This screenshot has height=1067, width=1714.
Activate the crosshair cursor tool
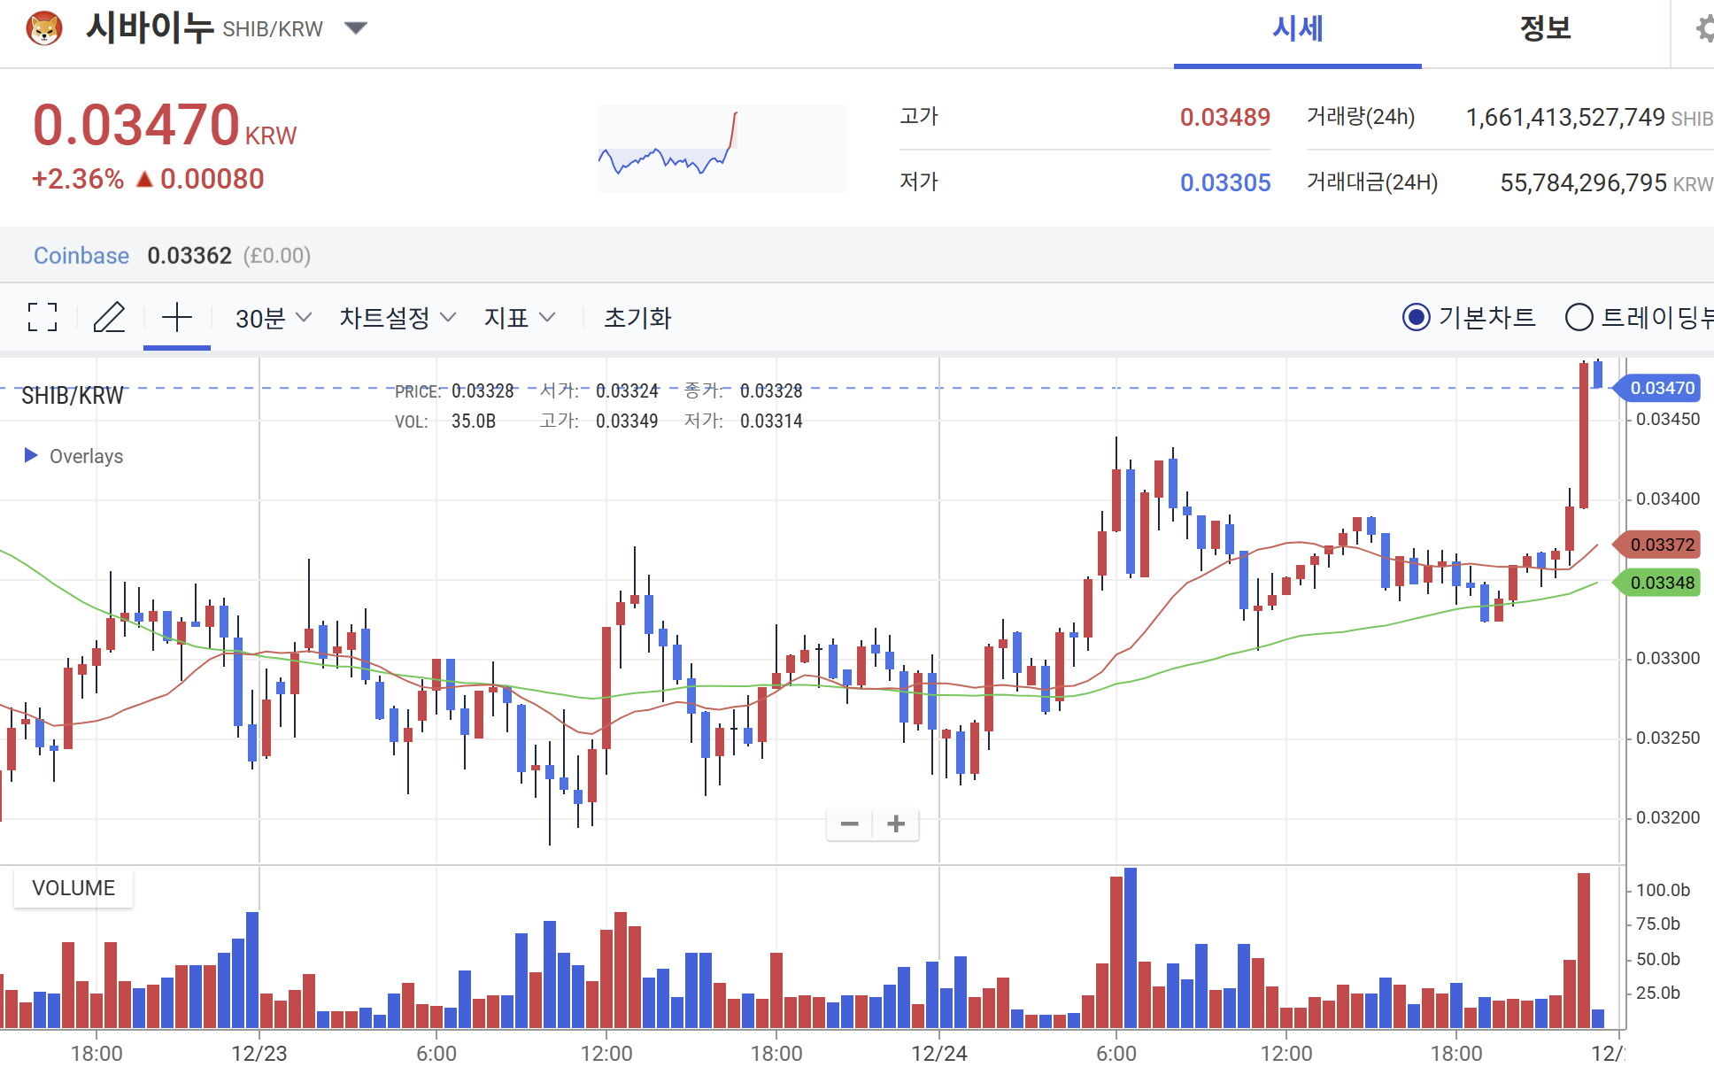pyautogui.click(x=177, y=317)
